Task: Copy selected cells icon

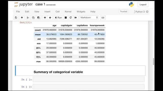Action: (33, 18)
